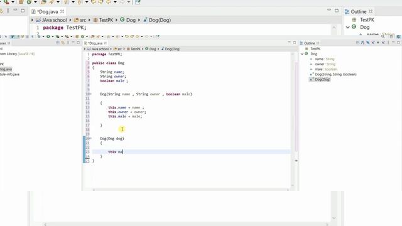Click the icon after the last dropdown arrow in the small front window toolbar
402x226 pixels.
click(x=158, y=36)
